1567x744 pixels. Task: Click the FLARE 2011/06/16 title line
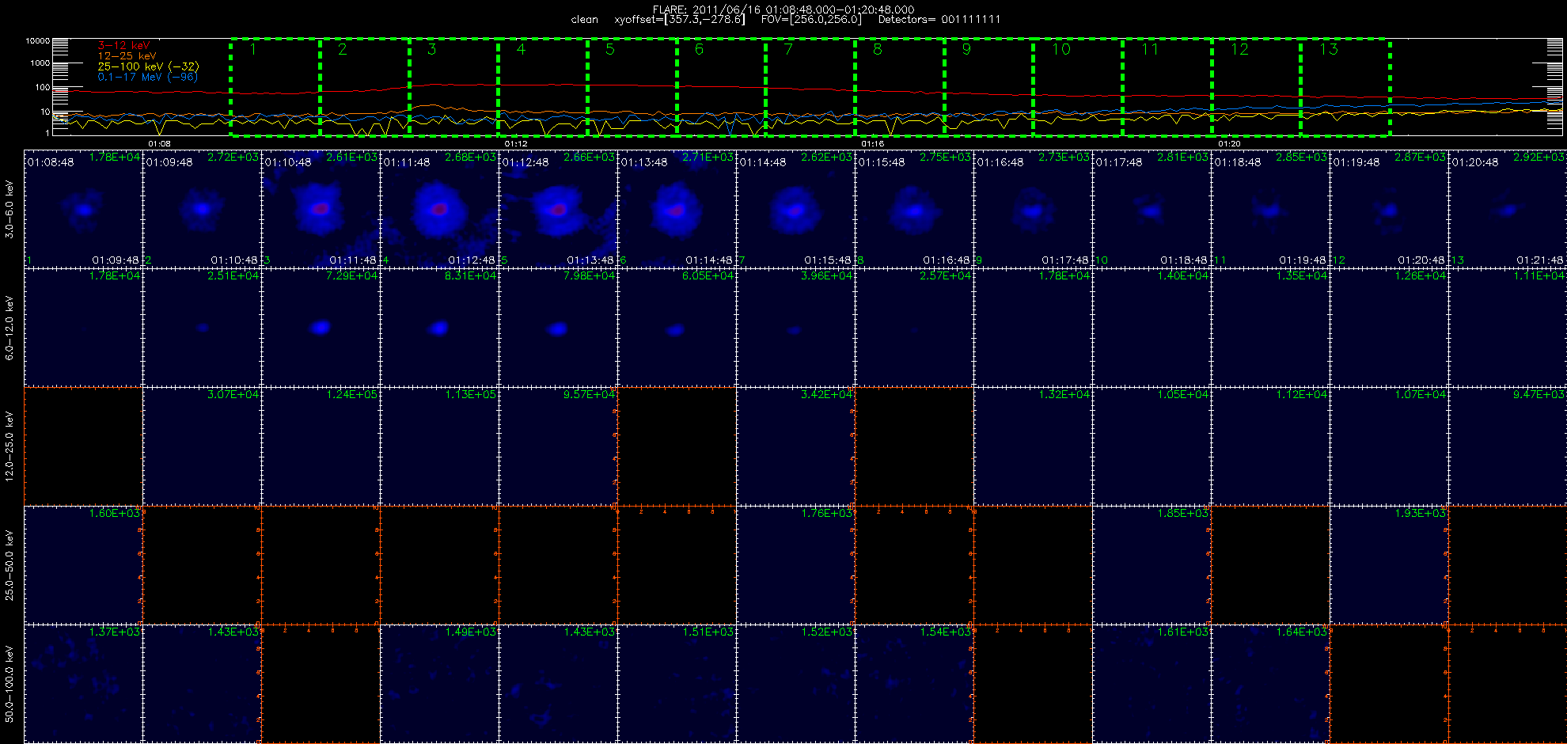coord(783,9)
